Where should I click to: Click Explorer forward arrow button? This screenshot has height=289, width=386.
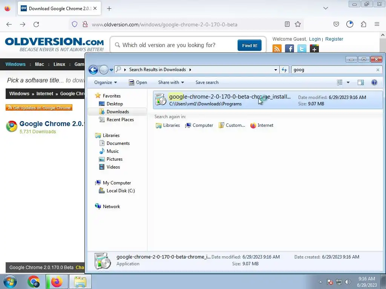click(104, 70)
